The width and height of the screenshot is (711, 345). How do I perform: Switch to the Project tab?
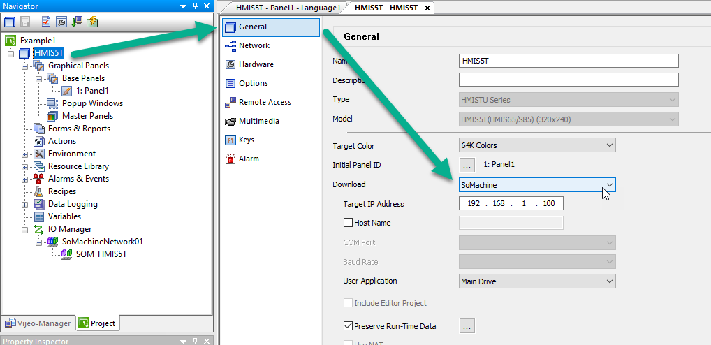coord(98,323)
